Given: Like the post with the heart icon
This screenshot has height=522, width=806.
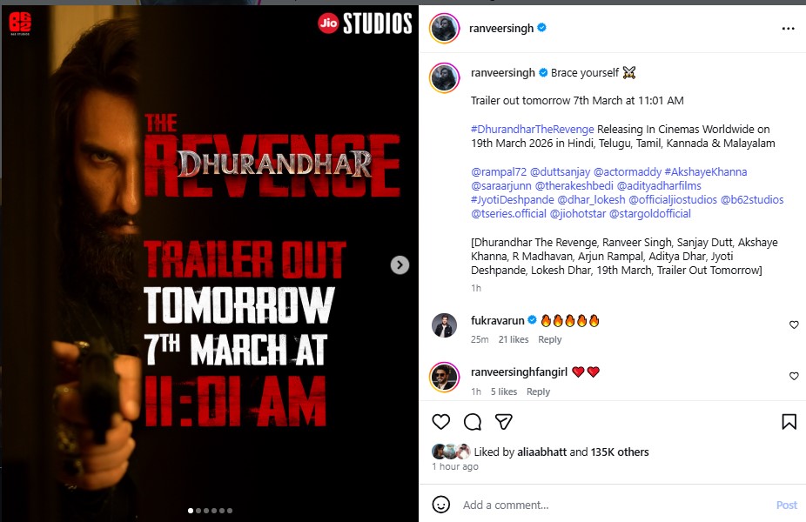Looking at the screenshot, I should point(440,422).
